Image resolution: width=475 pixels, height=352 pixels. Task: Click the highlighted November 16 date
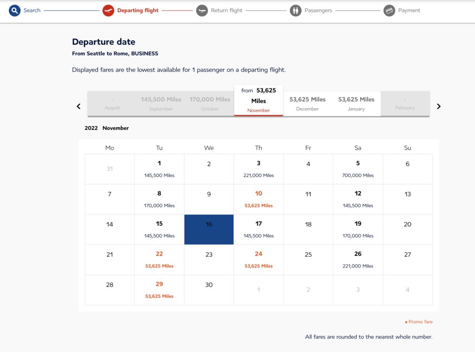coord(209,229)
